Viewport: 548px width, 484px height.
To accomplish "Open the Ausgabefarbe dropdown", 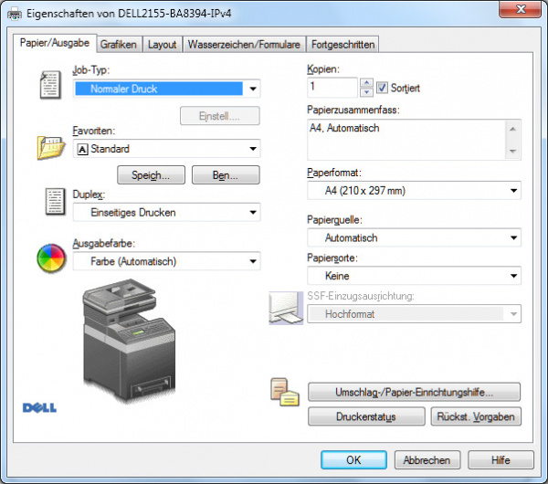I will coord(253,262).
